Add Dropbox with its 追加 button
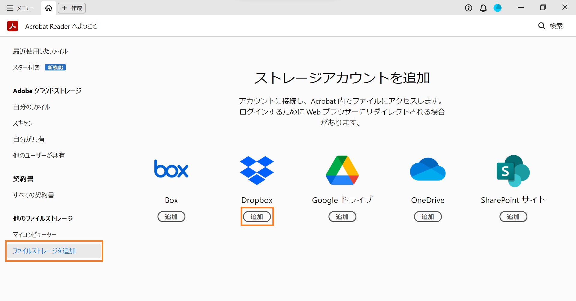The image size is (576, 301). pos(257,216)
